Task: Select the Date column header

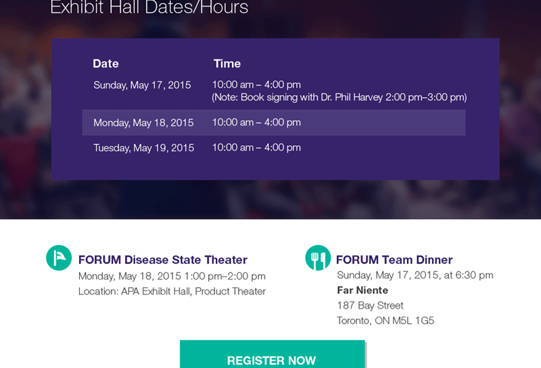Action: point(105,63)
